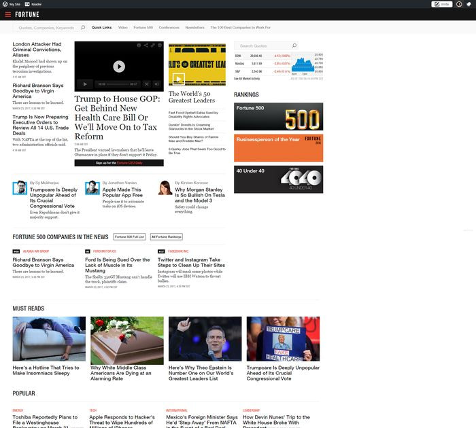Screen dimensions: 476x428
Task: Open the Theo Epstein photo thumbnail
Action: pos(205,339)
